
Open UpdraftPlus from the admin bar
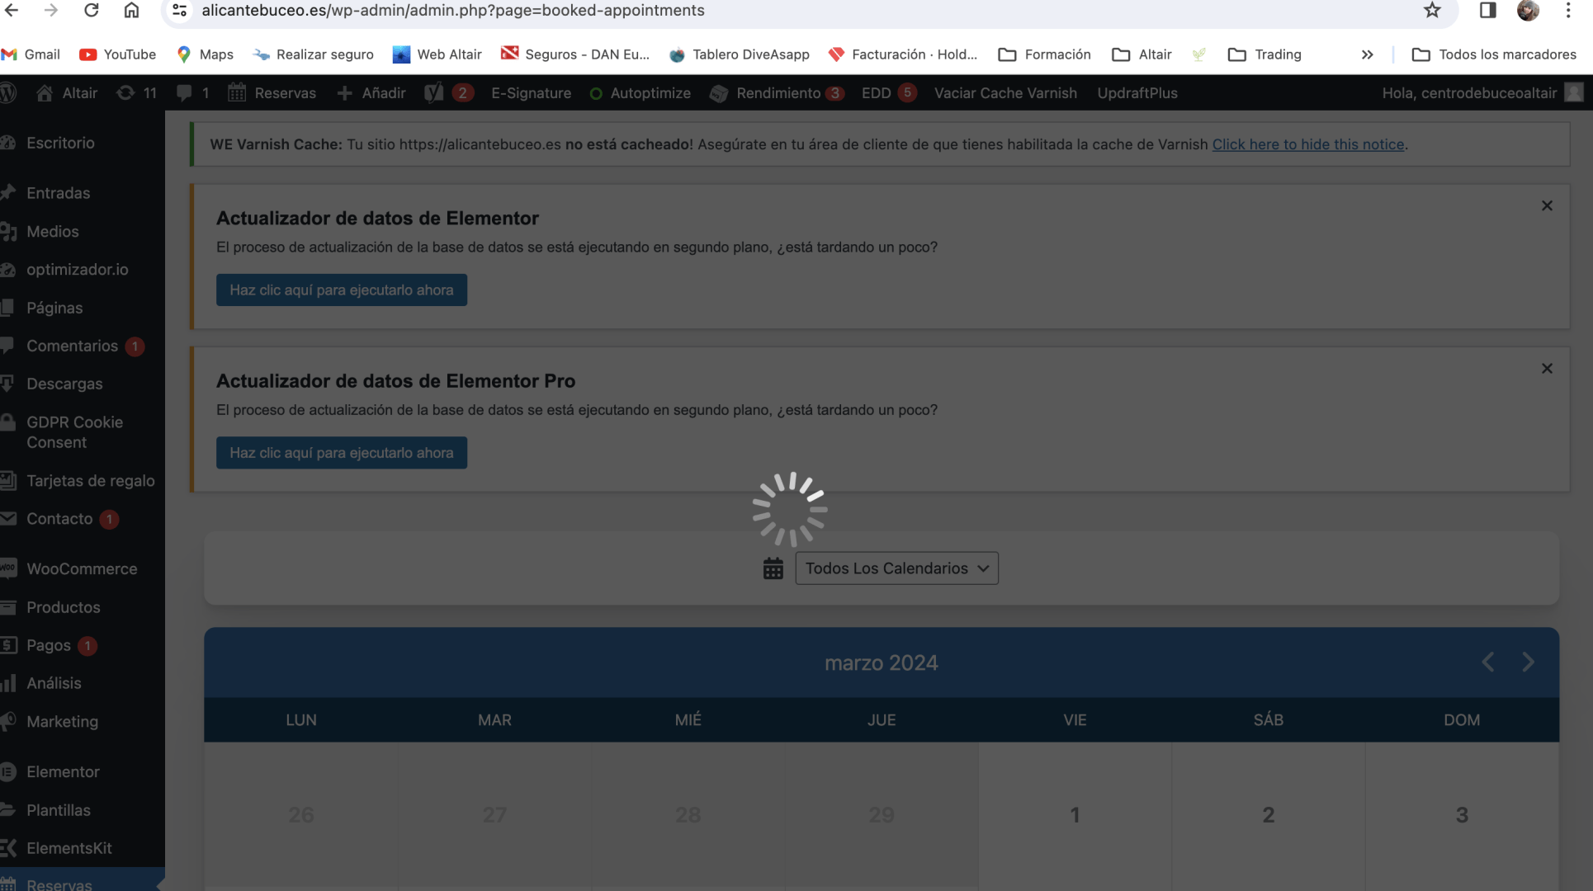click(x=1137, y=92)
